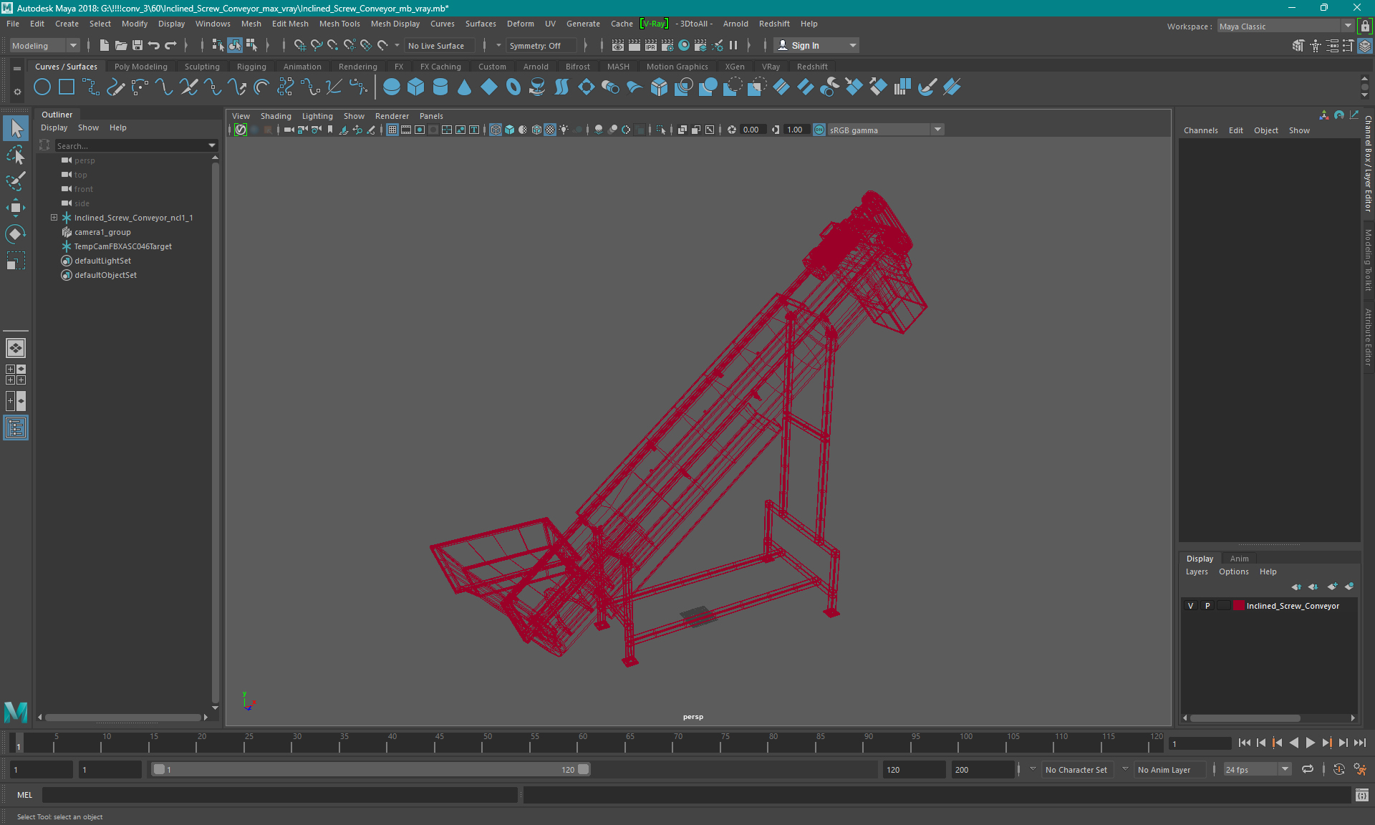Screen dimensions: 1375x825
Task: Open sRGB gamma display dropdown
Action: 937,129
